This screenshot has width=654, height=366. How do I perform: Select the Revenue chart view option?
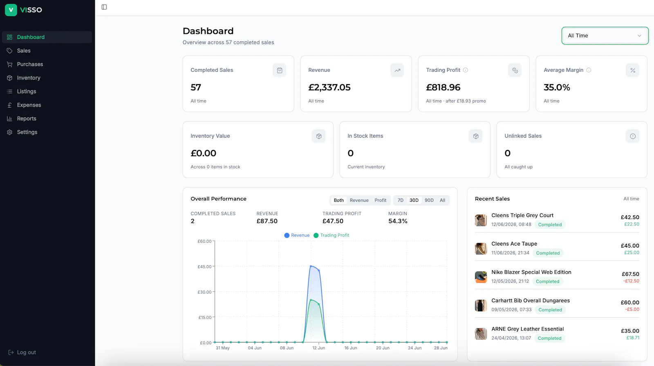359,200
